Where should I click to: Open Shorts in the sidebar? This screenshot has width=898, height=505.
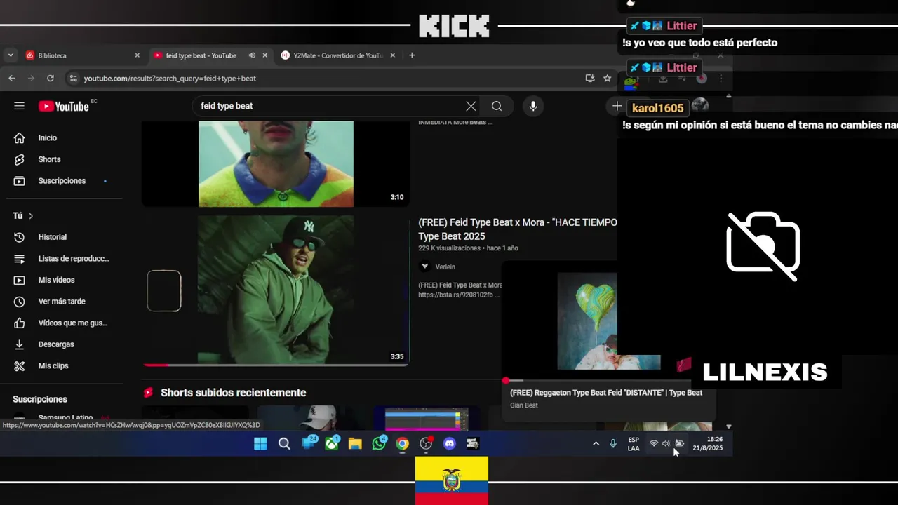49,159
